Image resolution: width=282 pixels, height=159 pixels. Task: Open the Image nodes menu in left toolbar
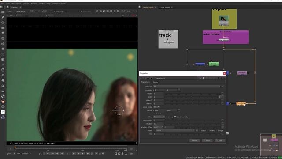coord(3,12)
